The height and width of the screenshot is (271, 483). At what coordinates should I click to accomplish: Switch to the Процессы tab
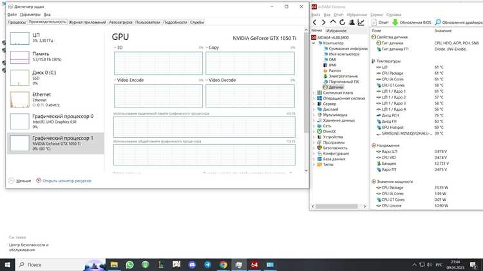pyautogui.click(x=17, y=22)
